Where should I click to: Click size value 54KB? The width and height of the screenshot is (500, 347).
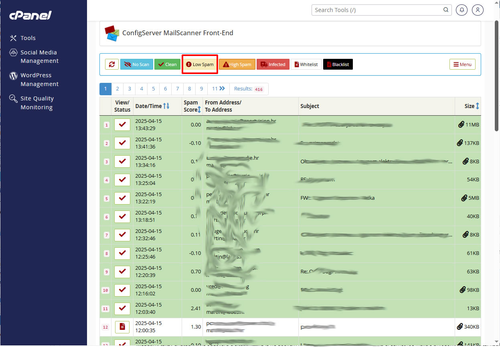click(x=473, y=179)
